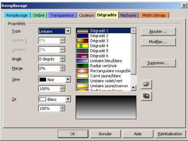Decrease the 2e intensity with down arrow
This screenshot has height=141, width=188.
pyautogui.click(x=63, y=110)
